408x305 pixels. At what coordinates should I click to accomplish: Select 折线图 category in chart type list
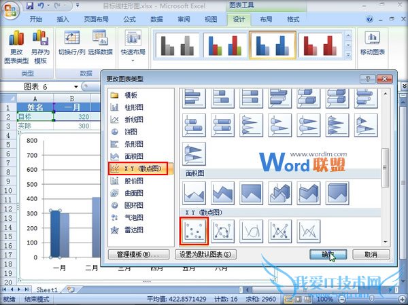point(141,120)
